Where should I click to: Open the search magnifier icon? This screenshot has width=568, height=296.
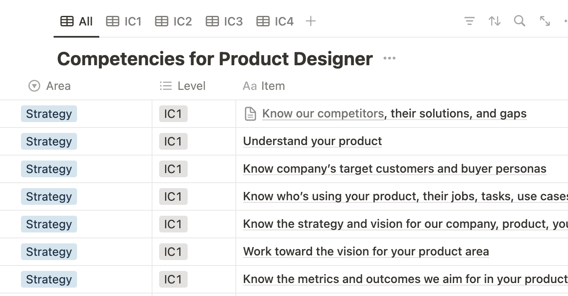(x=519, y=21)
